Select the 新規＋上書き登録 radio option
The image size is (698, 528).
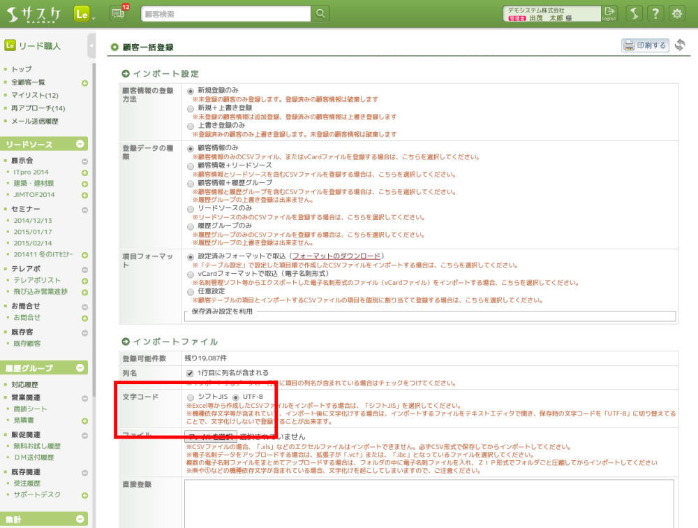191,108
